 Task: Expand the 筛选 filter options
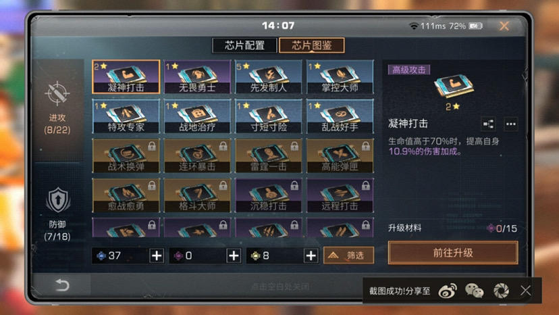click(348, 255)
